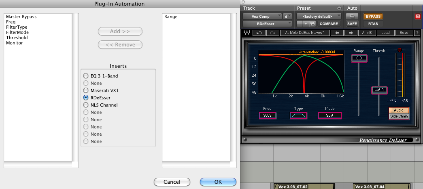Select Range in the automated parameters list
This screenshot has height=189, width=423.
pos(171,17)
